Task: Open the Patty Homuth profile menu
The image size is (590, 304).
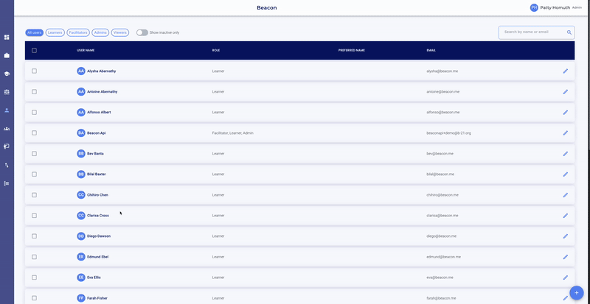Action: pyautogui.click(x=555, y=7)
